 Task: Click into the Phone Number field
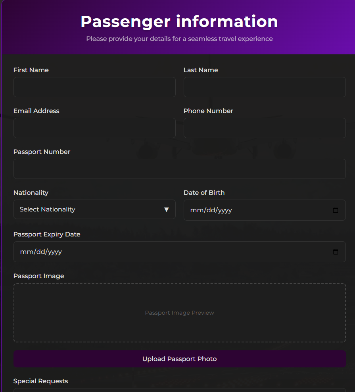pos(265,128)
